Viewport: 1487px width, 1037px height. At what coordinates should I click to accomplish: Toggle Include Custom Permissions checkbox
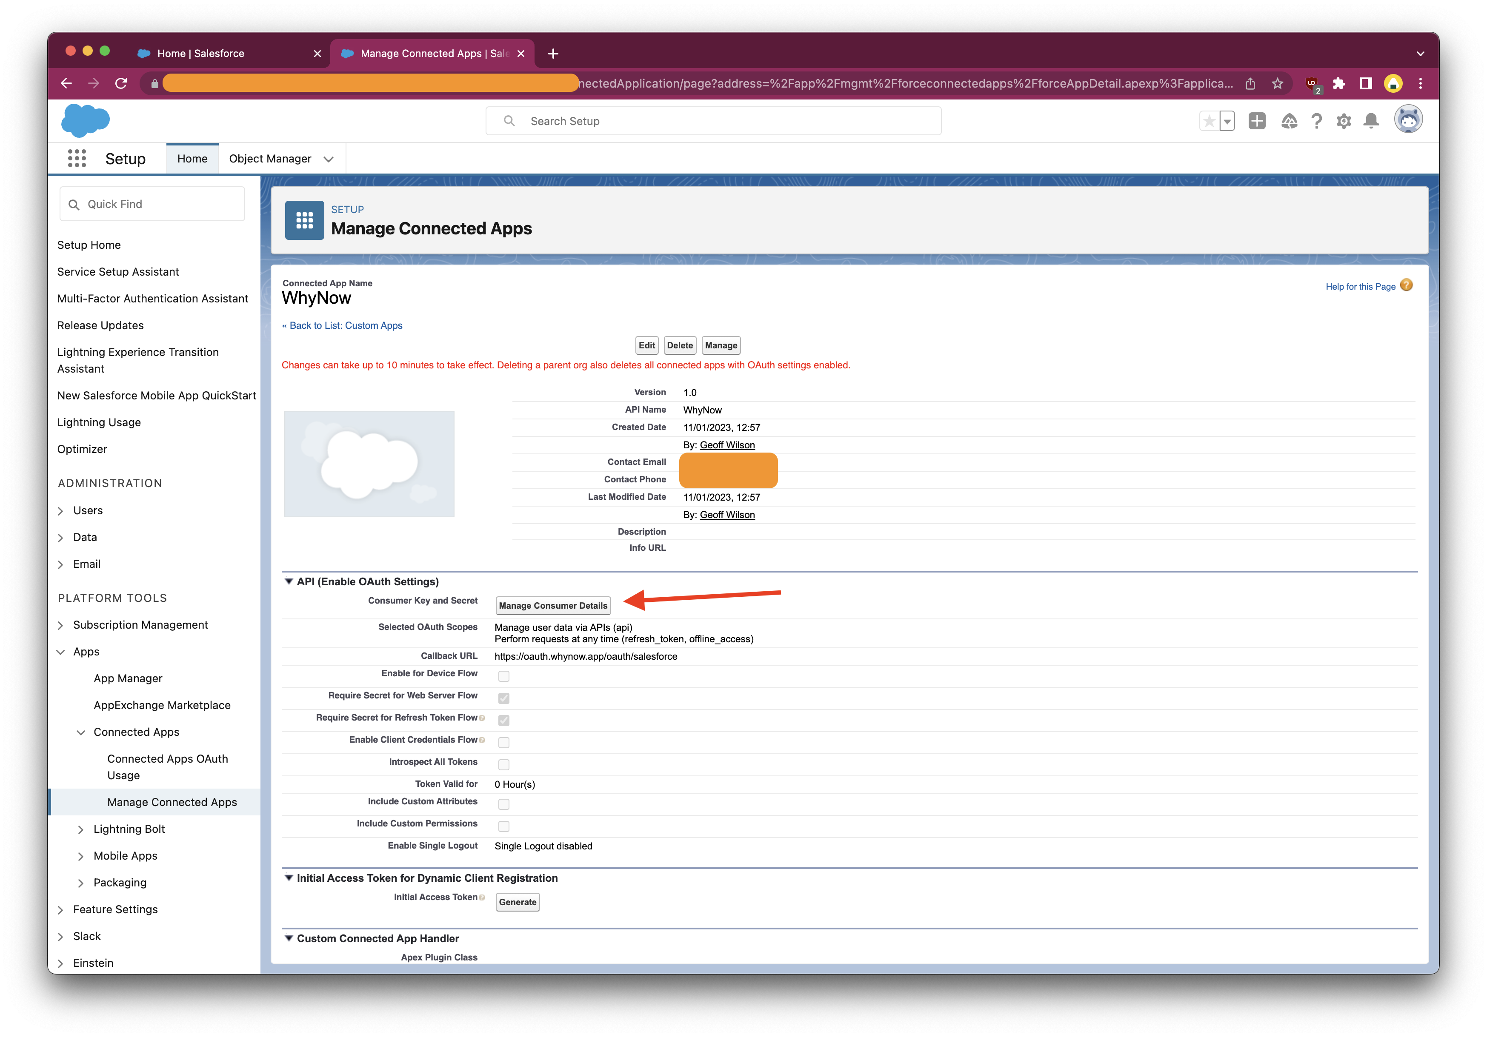[504, 826]
